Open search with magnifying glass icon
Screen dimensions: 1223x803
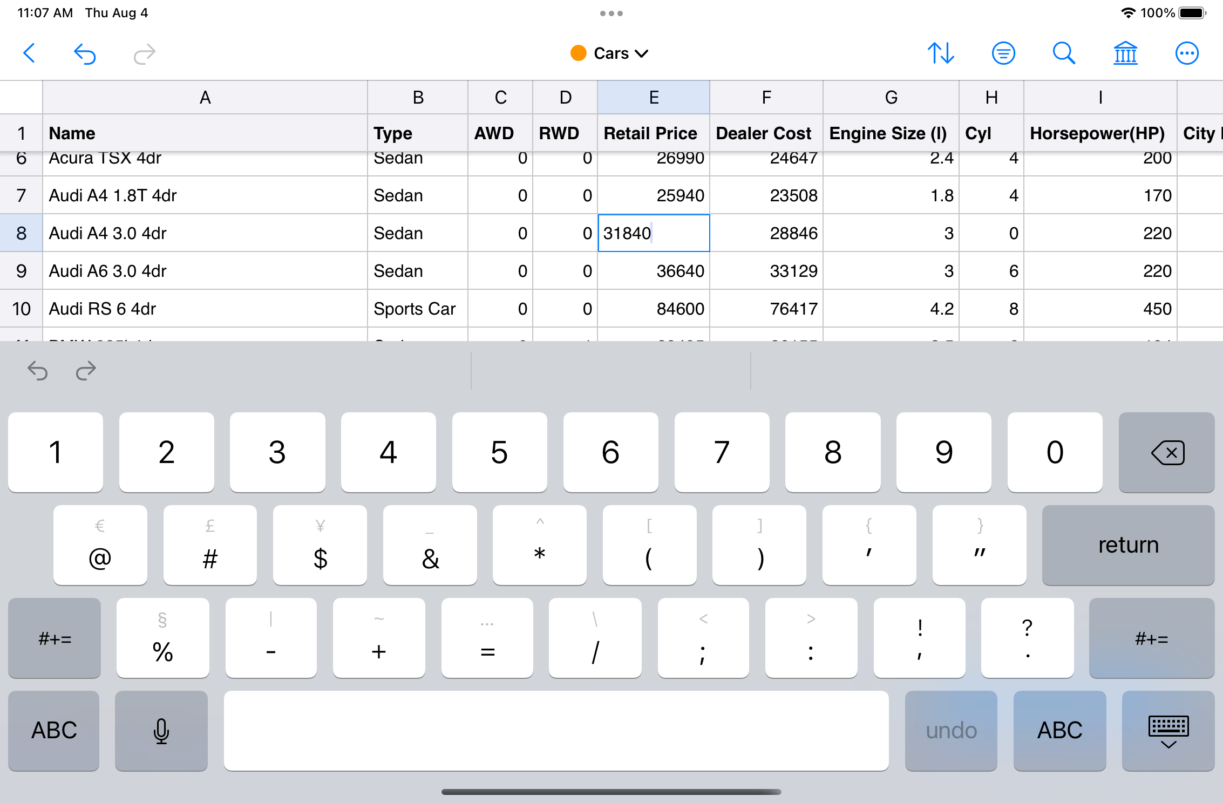click(1064, 53)
